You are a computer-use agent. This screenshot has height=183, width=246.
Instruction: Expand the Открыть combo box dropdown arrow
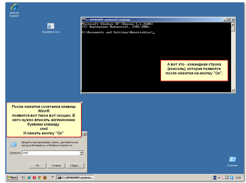coord(81,153)
